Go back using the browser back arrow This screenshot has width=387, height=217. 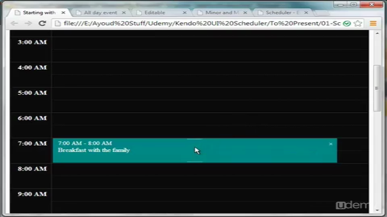click(x=15, y=24)
